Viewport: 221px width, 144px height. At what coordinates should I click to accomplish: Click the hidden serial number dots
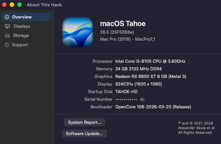(x=126, y=99)
